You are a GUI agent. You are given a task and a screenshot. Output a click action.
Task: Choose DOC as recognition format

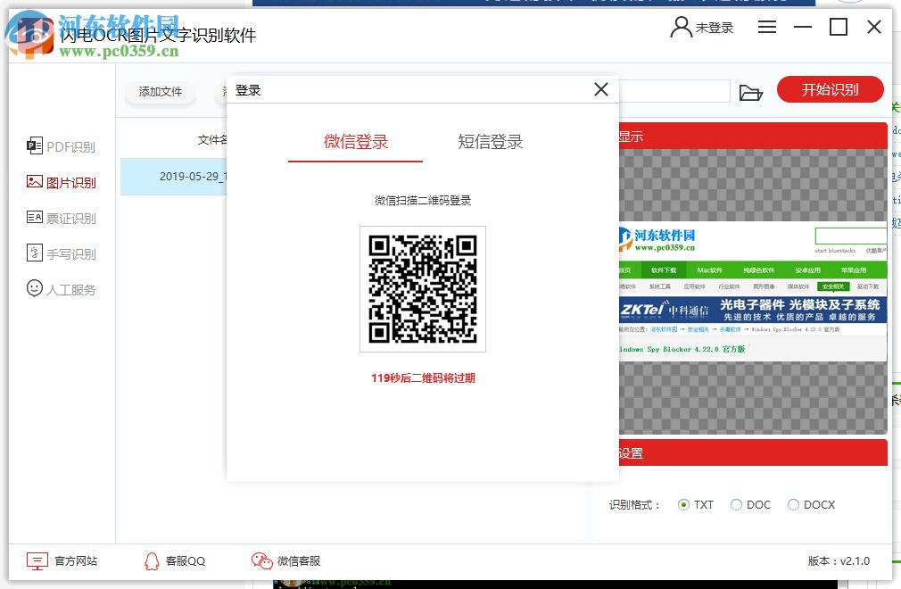coord(737,504)
